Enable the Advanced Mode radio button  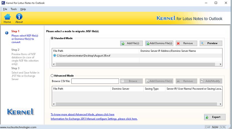(x=52, y=76)
